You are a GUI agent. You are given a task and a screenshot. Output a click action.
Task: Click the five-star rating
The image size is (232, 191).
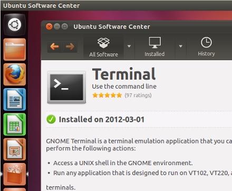point(107,96)
